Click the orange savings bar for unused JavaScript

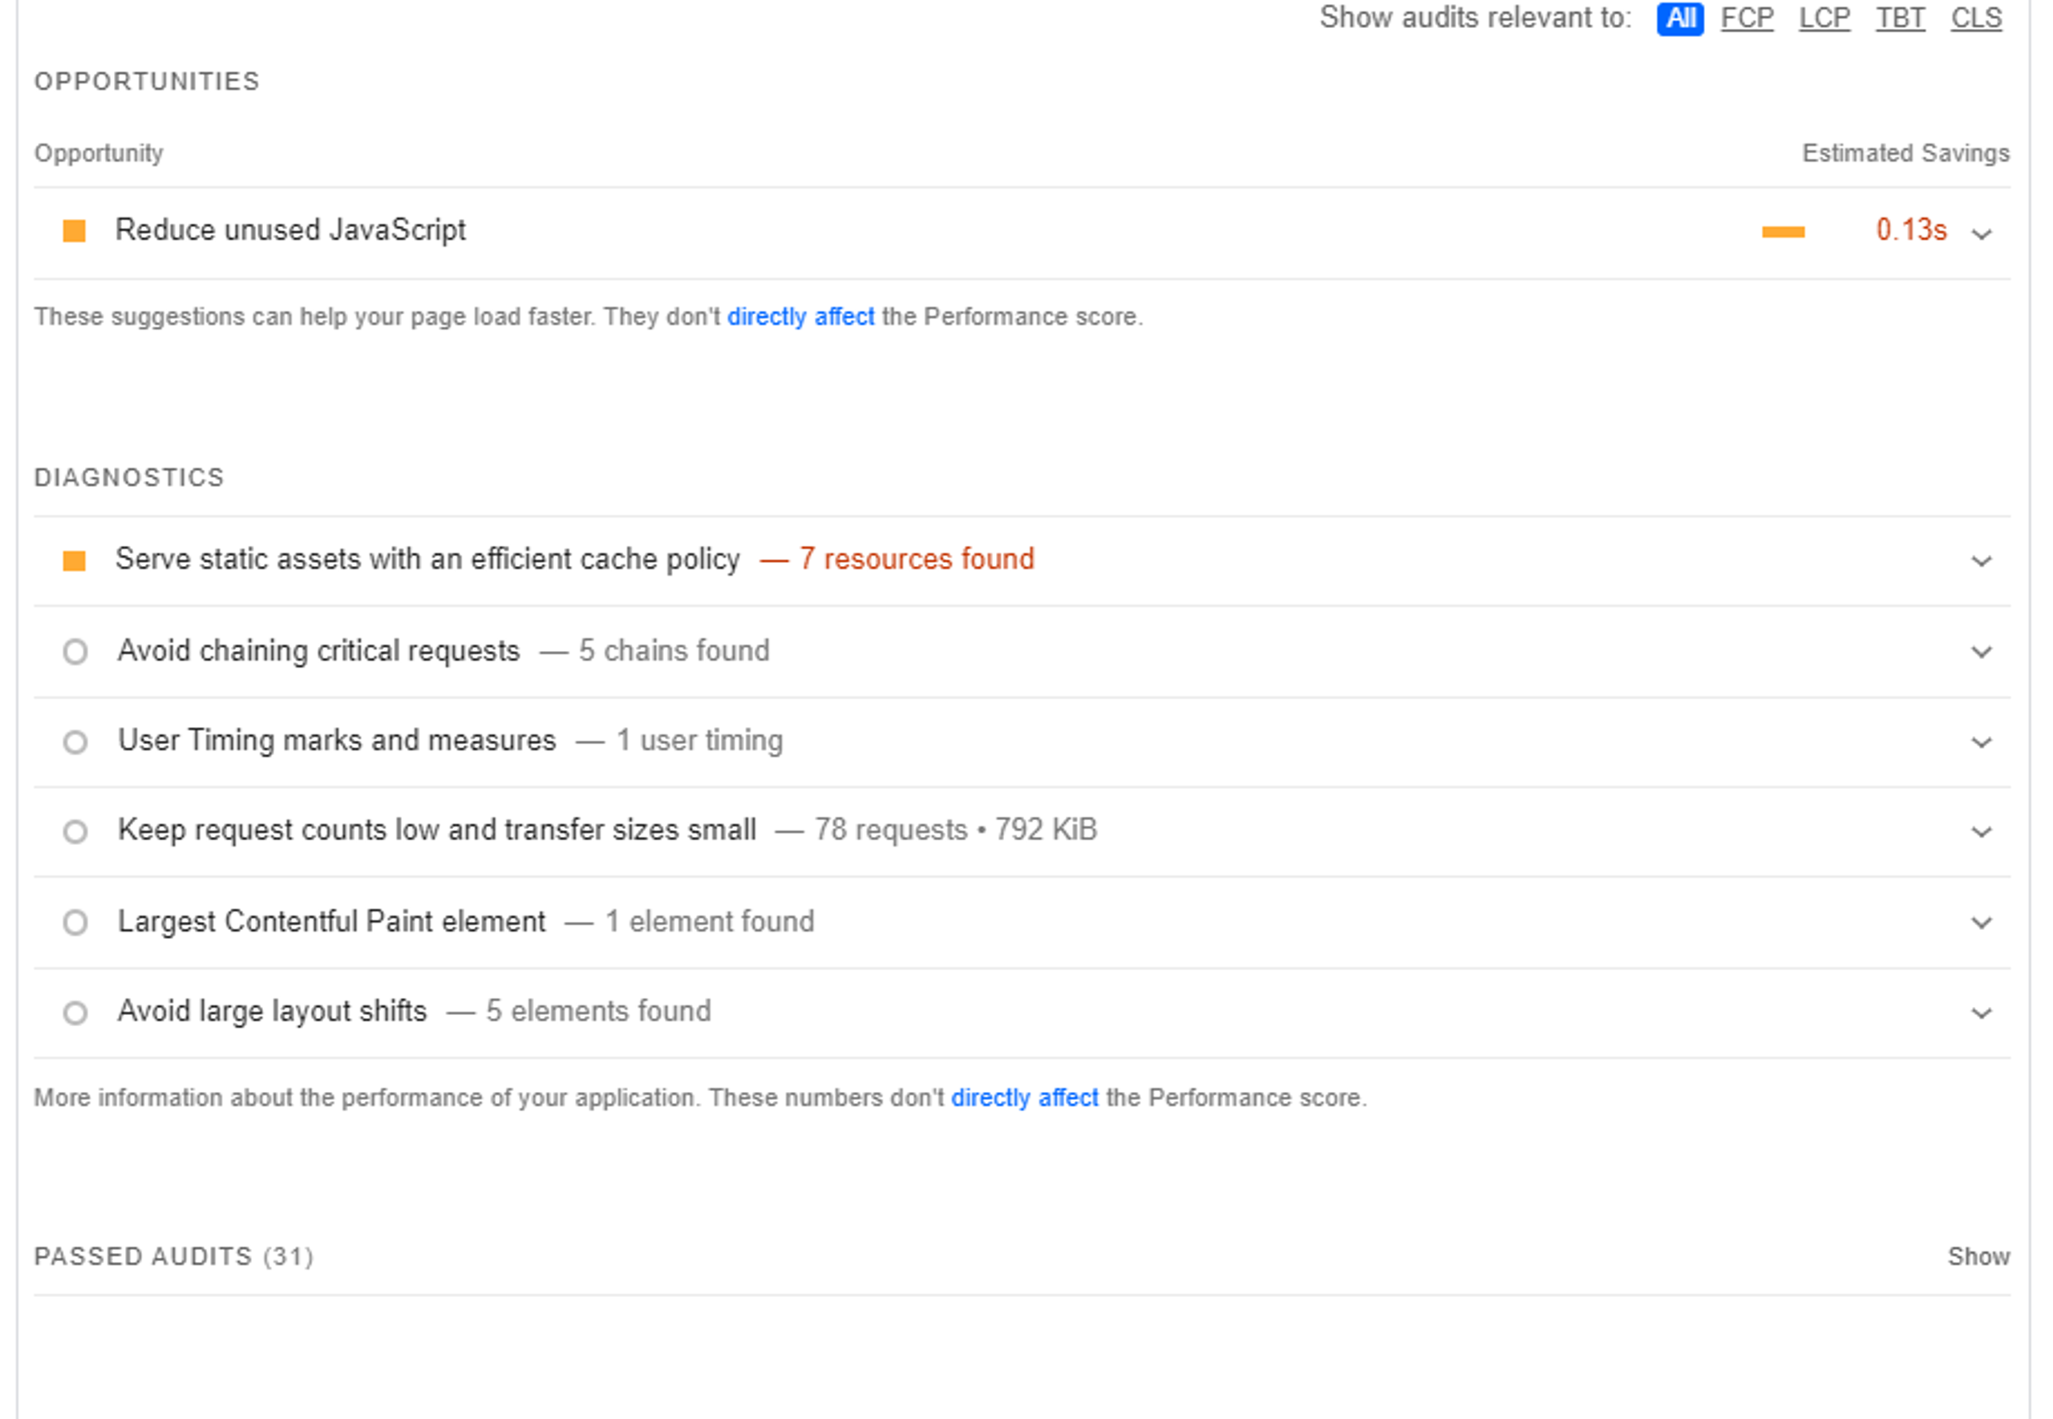tap(1783, 232)
